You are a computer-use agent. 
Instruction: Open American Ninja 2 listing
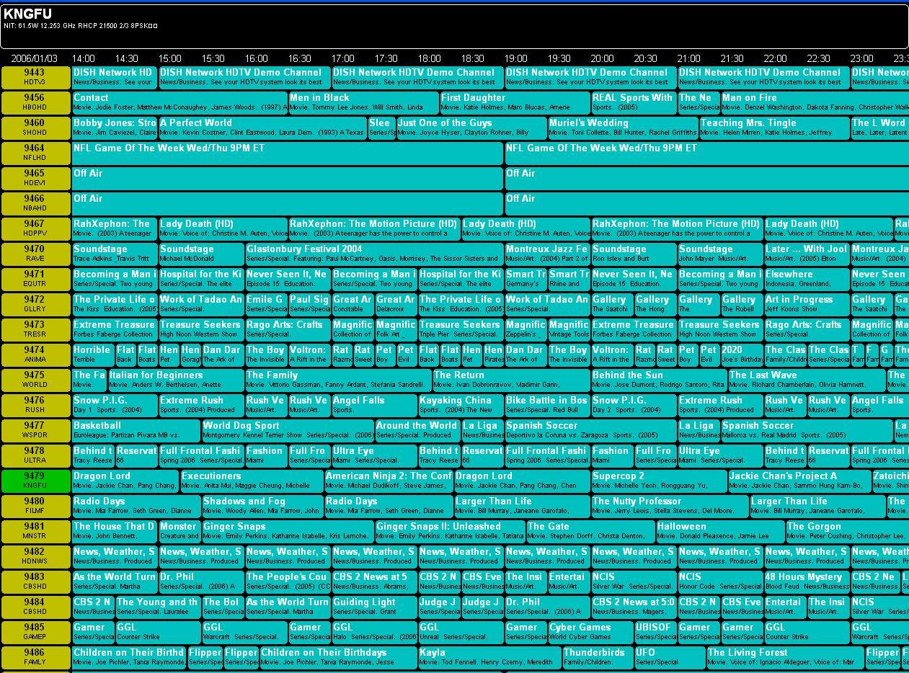point(389,481)
